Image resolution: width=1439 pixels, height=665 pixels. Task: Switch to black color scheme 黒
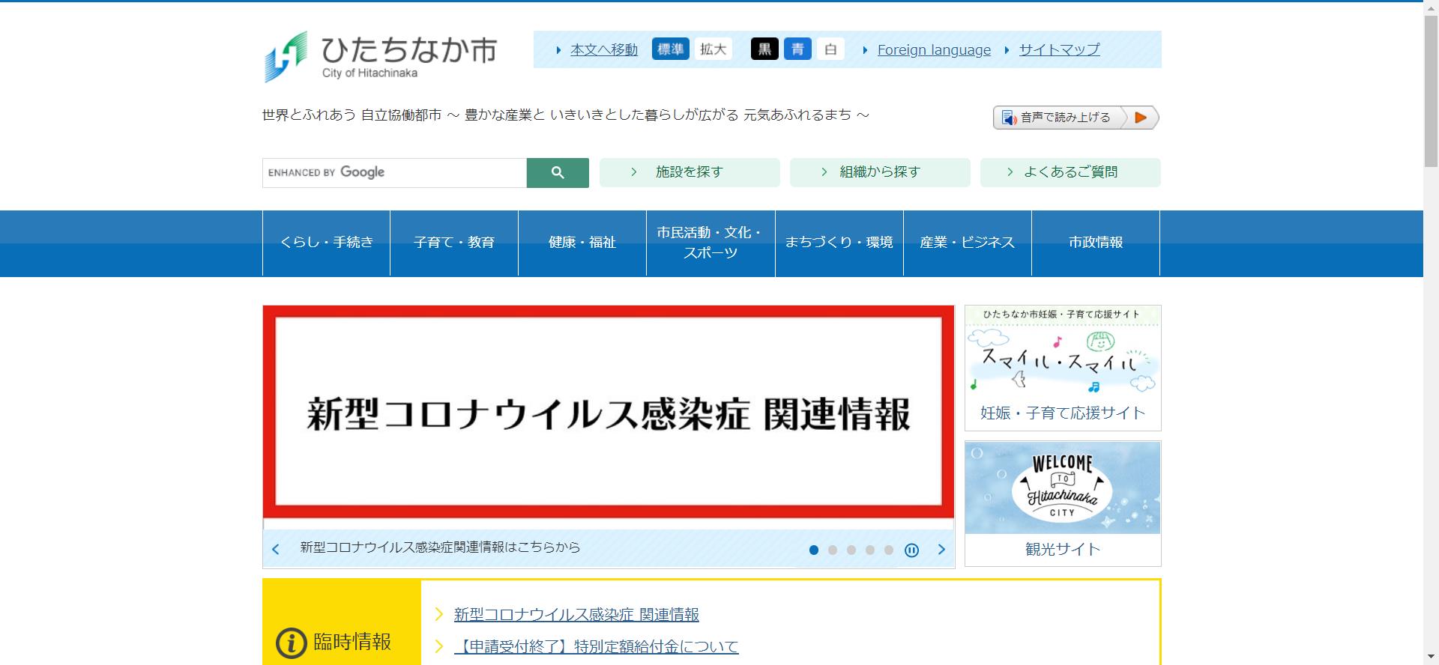pos(764,49)
